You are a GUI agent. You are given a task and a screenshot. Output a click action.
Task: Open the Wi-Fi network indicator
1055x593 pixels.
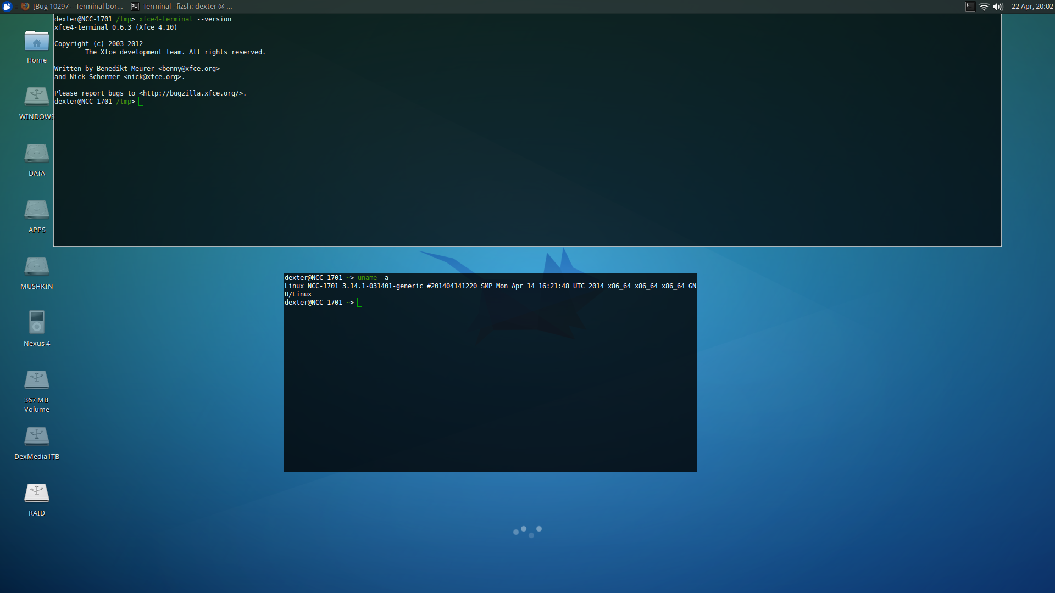(984, 7)
